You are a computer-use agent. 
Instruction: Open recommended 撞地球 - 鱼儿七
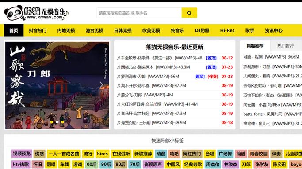[272, 124]
